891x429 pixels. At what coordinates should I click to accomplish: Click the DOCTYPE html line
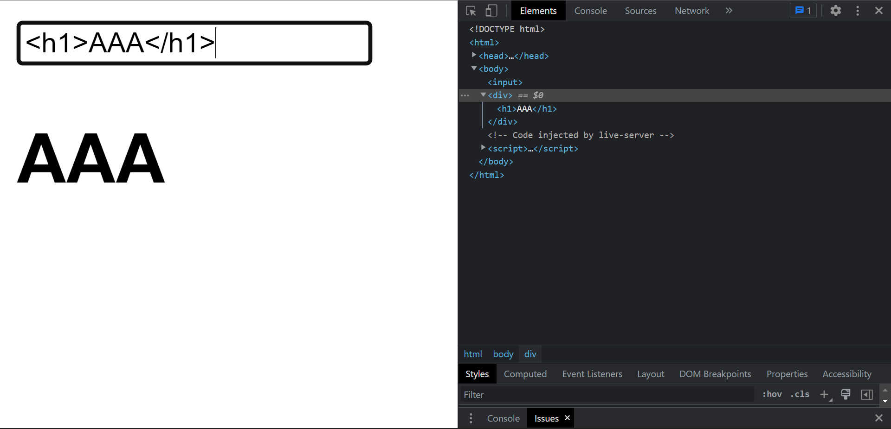(507, 29)
